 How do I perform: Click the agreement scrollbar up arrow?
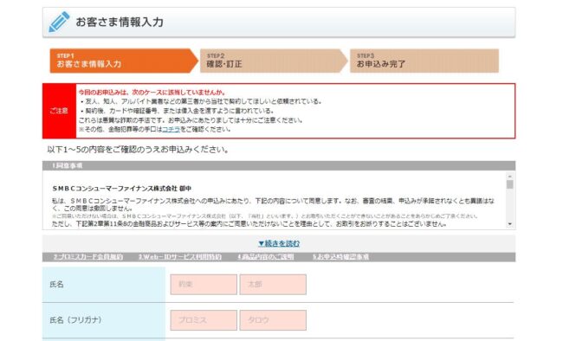point(509,177)
